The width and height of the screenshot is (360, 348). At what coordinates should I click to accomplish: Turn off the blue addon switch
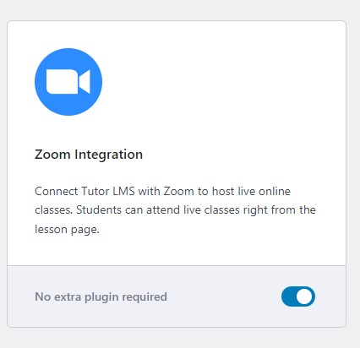point(298,296)
